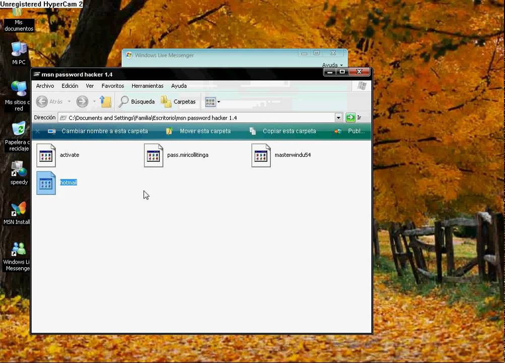Viewport: 505px width, 363px height.
Task: Select the masterwindu54 file icon
Action: point(261,155)
